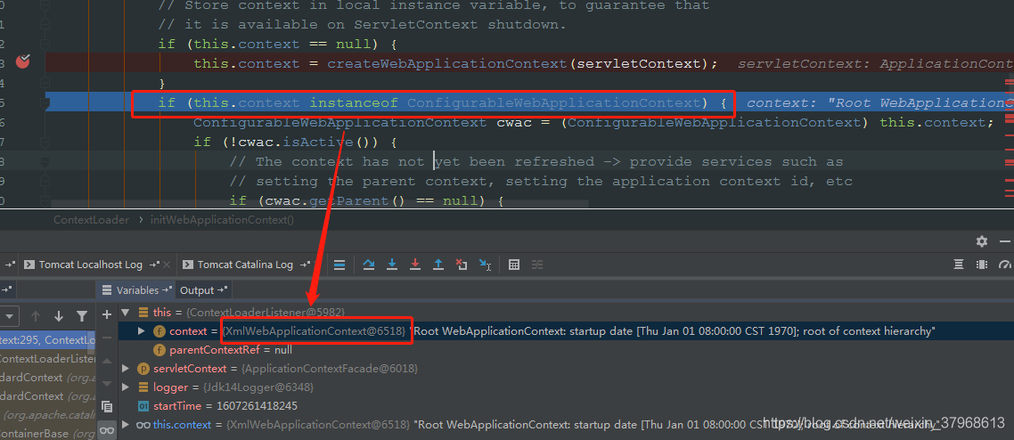Select the Output tab
1014x440 pixels.
[x=202, y=290]
